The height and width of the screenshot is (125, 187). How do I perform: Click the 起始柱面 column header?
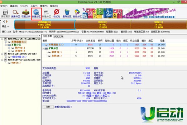coord(109,41)
